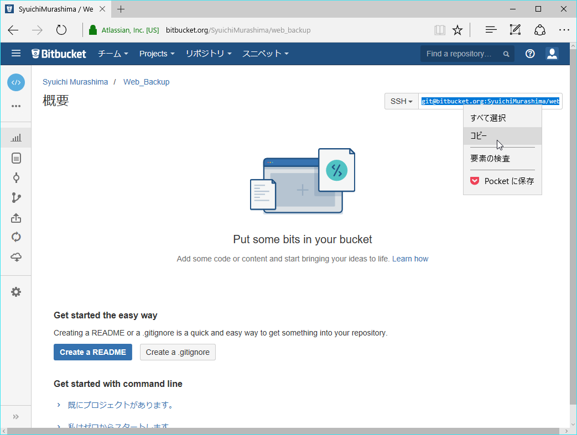Choose Pocket に保存 in context menu
The height and width of the screenshot is (435, 577).
tap(502, 181)
